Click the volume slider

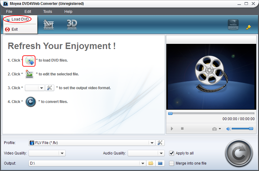click(x=242, y=128)
